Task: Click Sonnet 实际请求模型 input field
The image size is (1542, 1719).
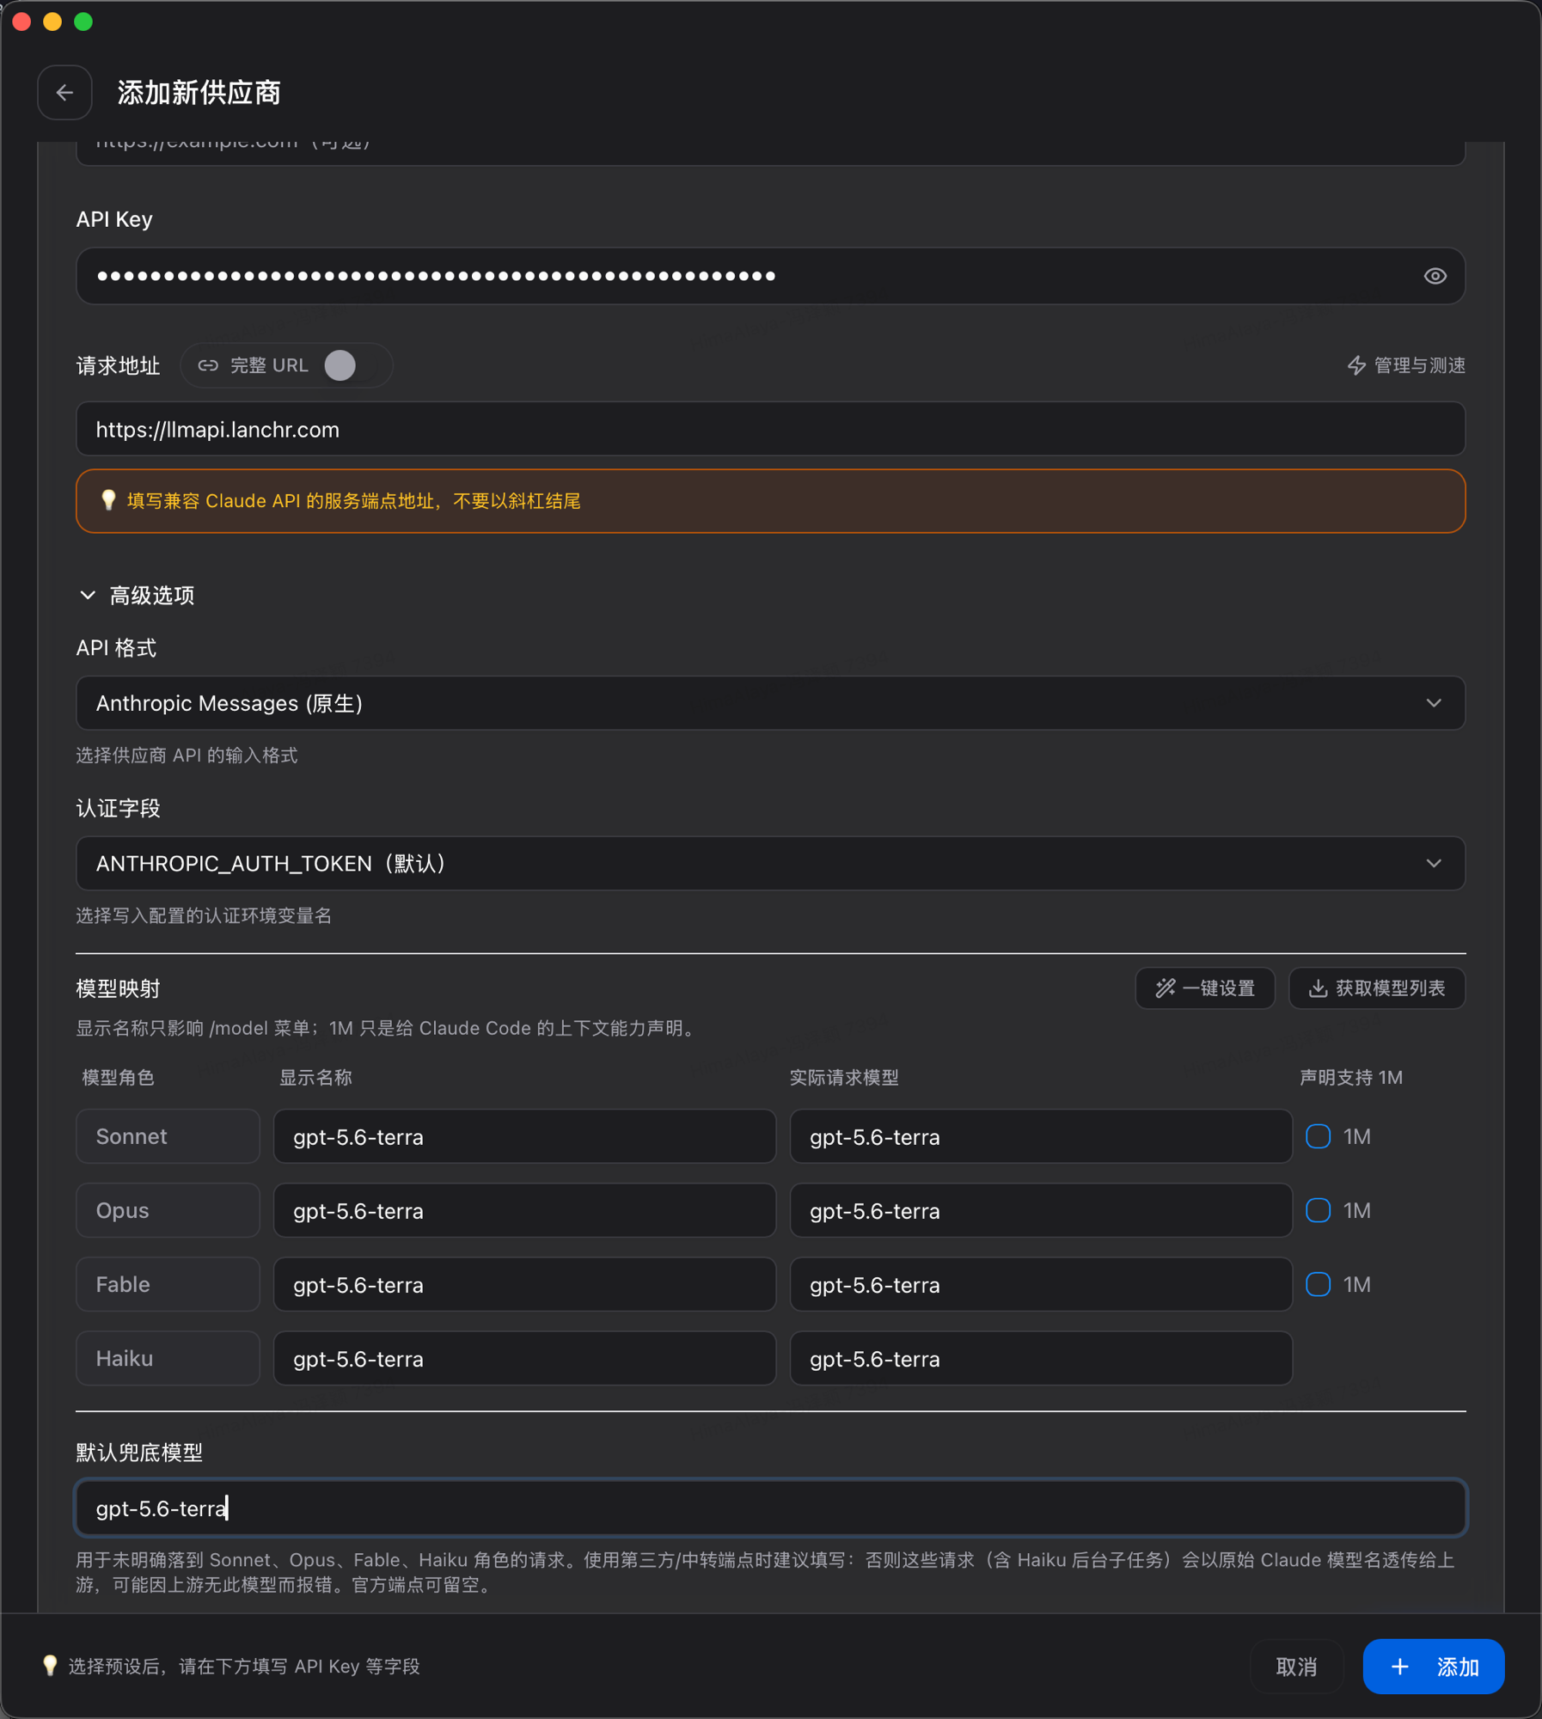Action: pyautogui.click(x=1041, y=1136)
